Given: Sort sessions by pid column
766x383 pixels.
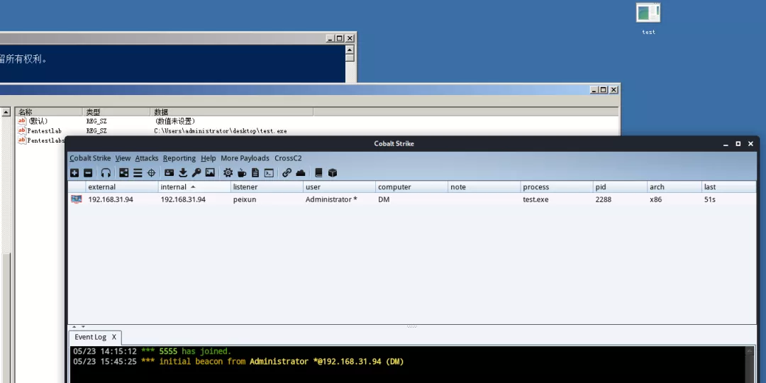Looking at the screenshot, I should pyautogui.click(x=620, y=187).
